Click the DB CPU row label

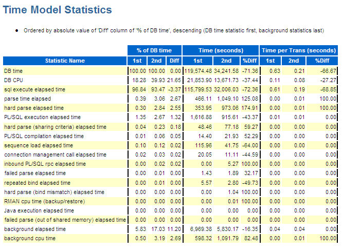pyautogui.click(x=13, y=80)
